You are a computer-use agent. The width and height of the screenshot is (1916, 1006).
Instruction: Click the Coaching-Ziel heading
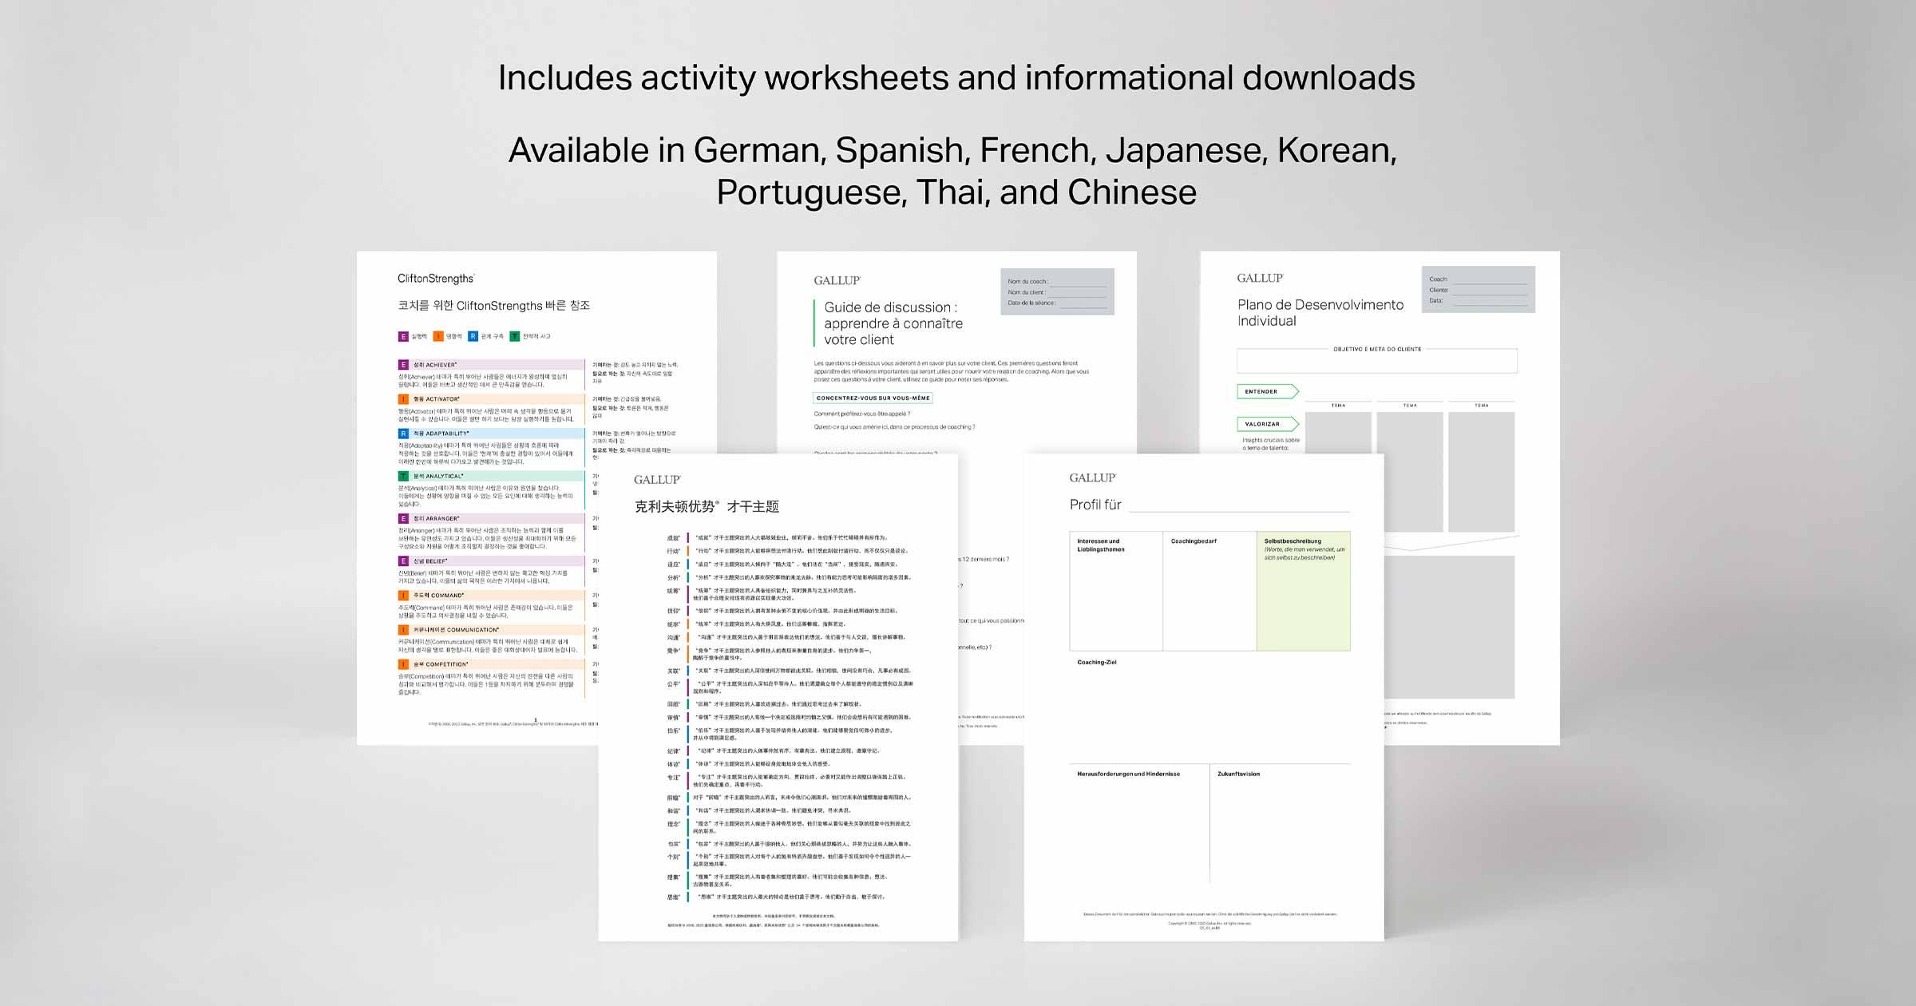(1097, 662)
